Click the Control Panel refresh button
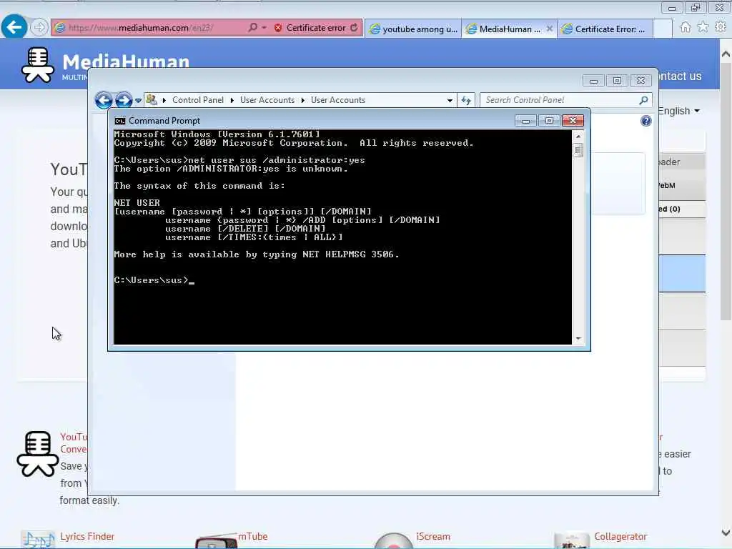 (466, 100)
